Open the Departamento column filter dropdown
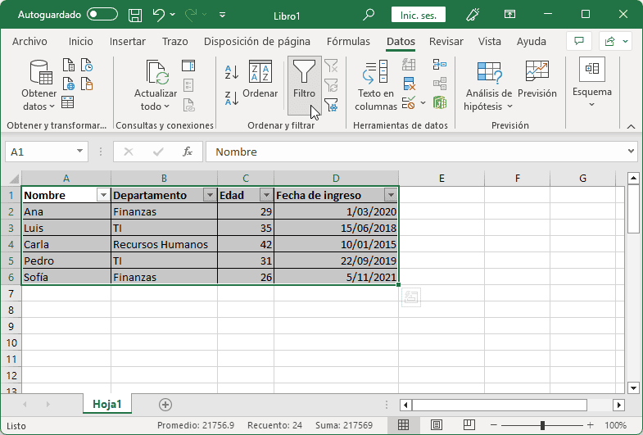Screen dimensions: 643x435 (x=209, y=195)
